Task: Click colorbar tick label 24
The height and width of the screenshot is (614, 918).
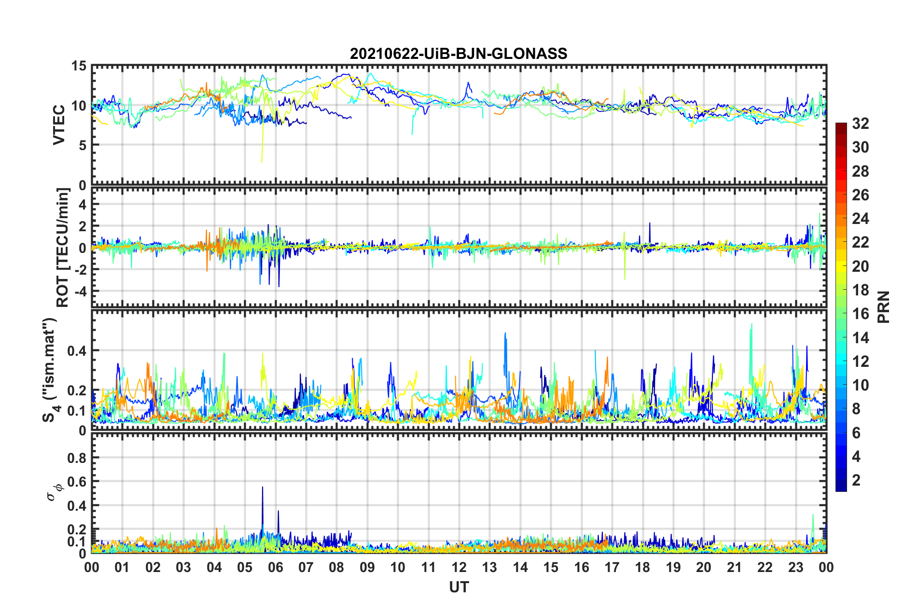Action: 860,219
